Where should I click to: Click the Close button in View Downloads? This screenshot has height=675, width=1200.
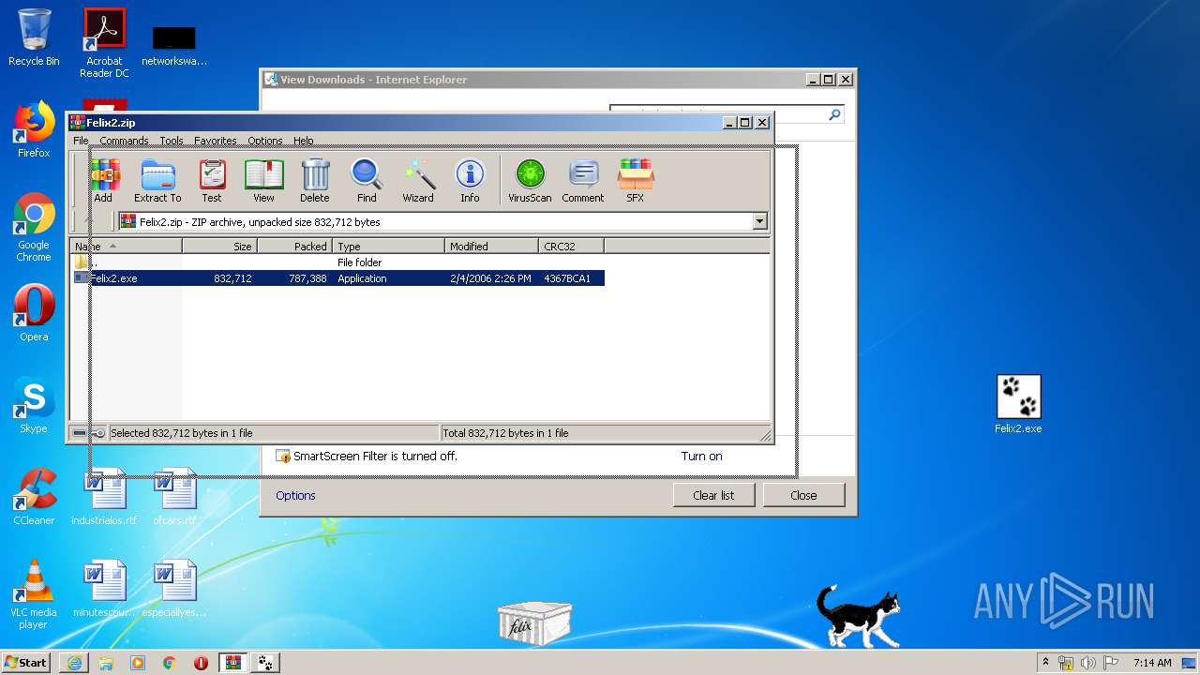click(x=803, y=495)
